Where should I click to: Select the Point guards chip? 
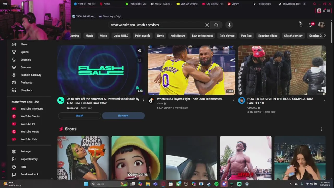[x=142, y=36]
